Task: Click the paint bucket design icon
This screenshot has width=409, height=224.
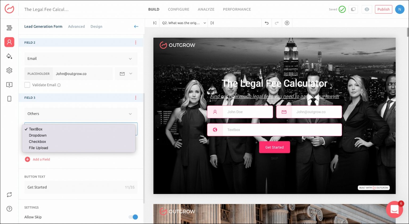Action: tap(9, 56)
